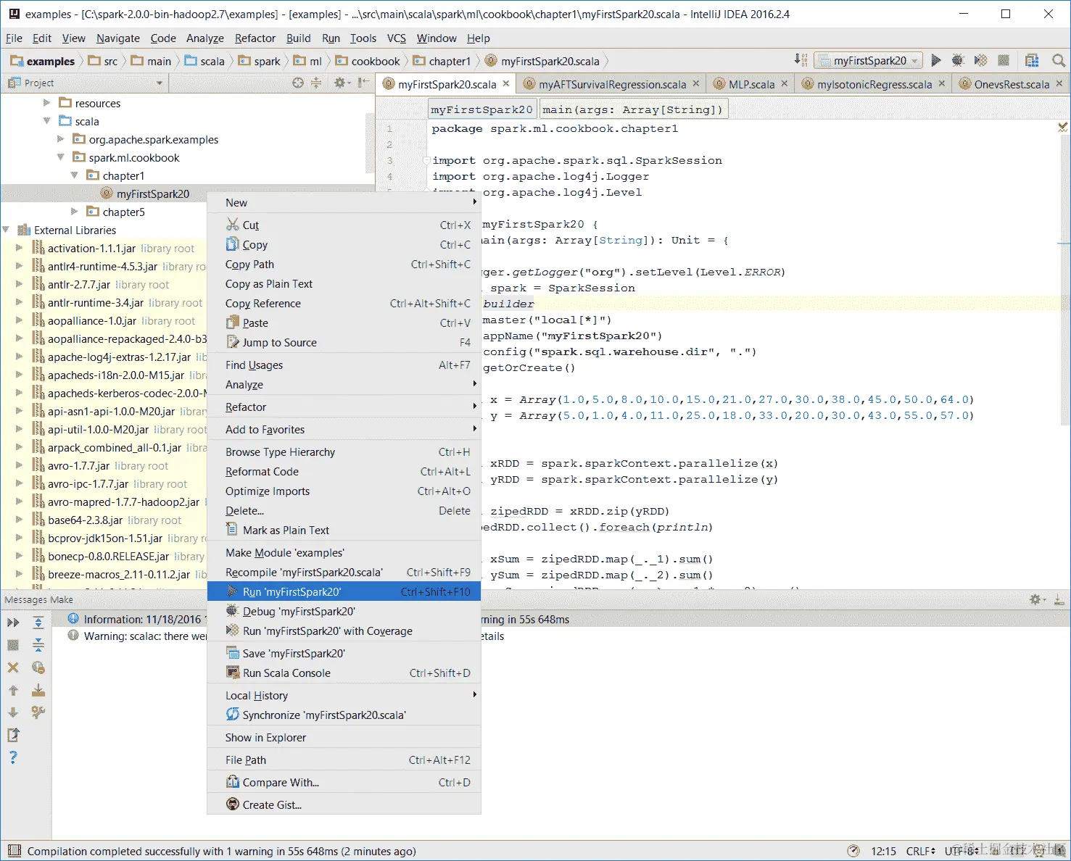Click 'examples' root breadcrumb

coord(43,61)
